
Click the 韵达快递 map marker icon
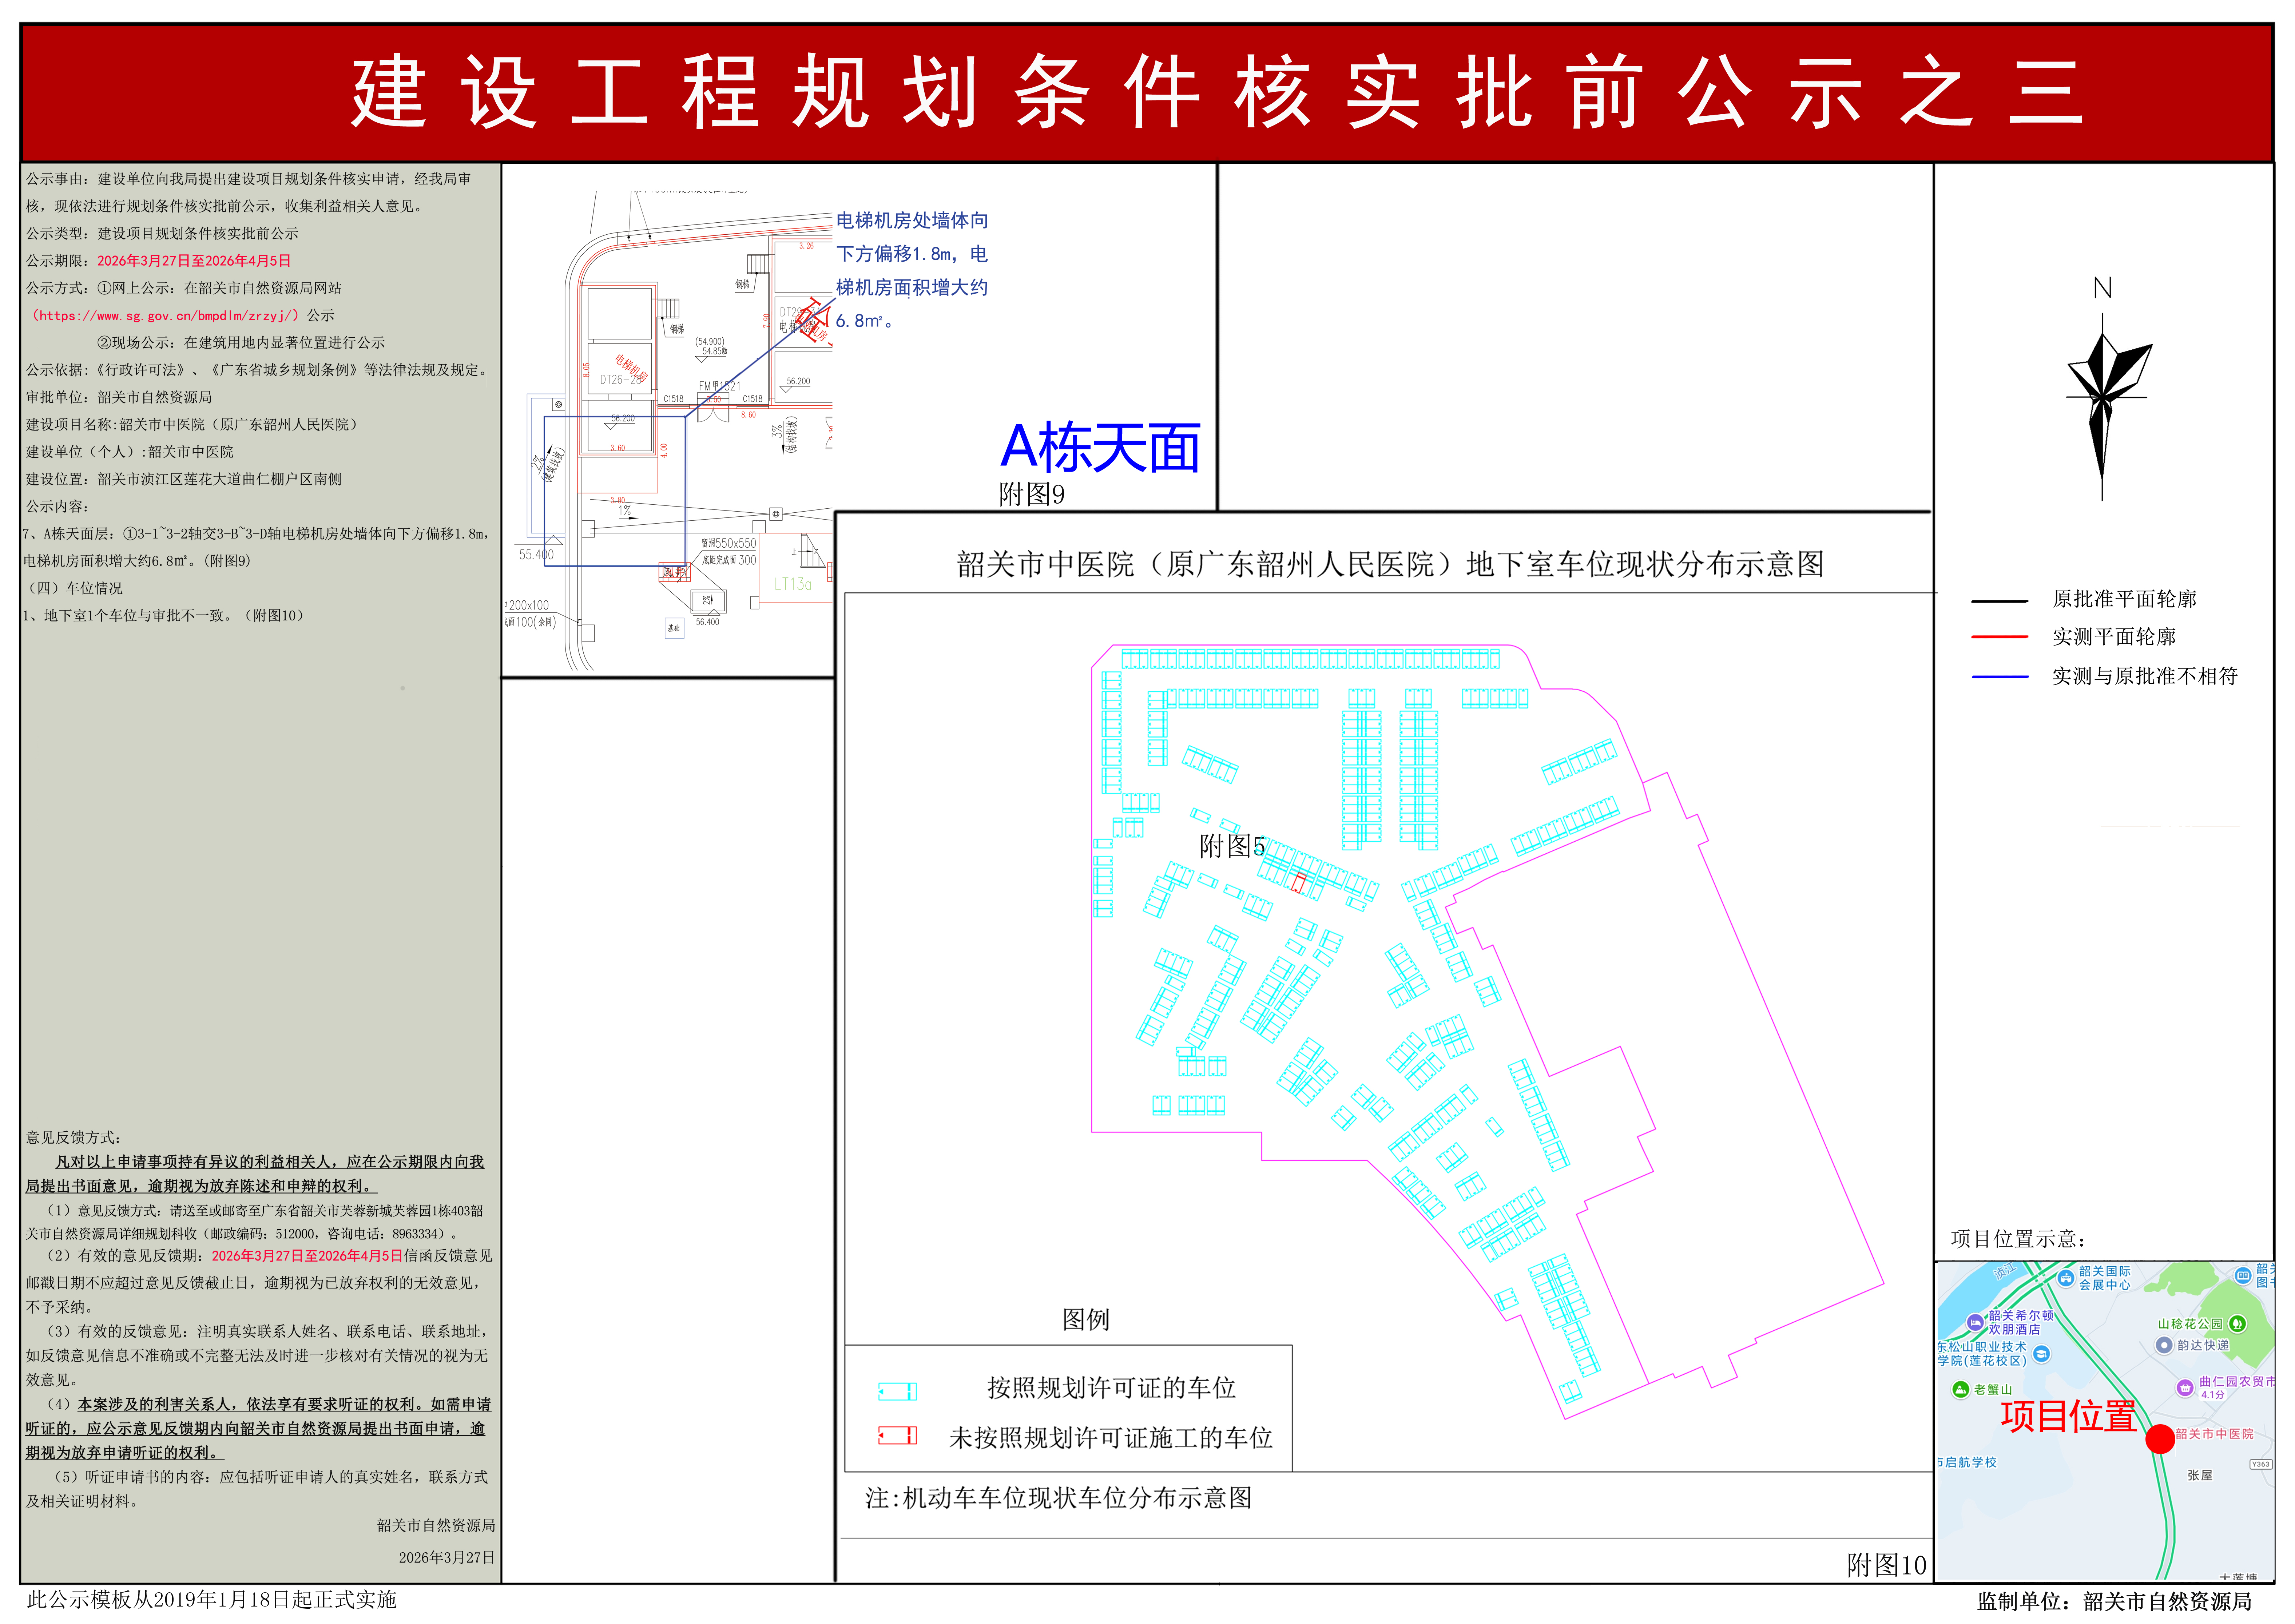[2164, 1345]
